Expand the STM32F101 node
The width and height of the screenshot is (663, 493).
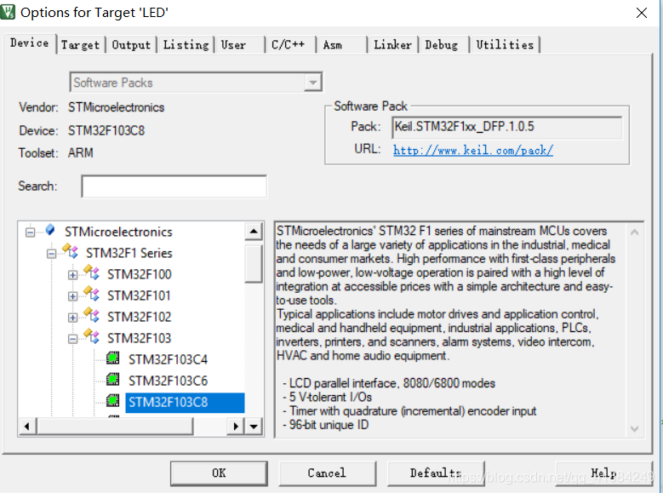(x=72, y=296)
